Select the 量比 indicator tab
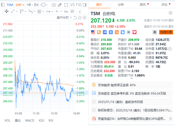The height and width of the screenshot is (126, 175). 18,121
